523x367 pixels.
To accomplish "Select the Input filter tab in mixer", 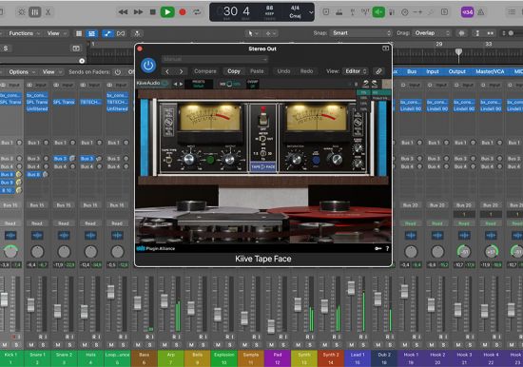I will tap(433, 71).
